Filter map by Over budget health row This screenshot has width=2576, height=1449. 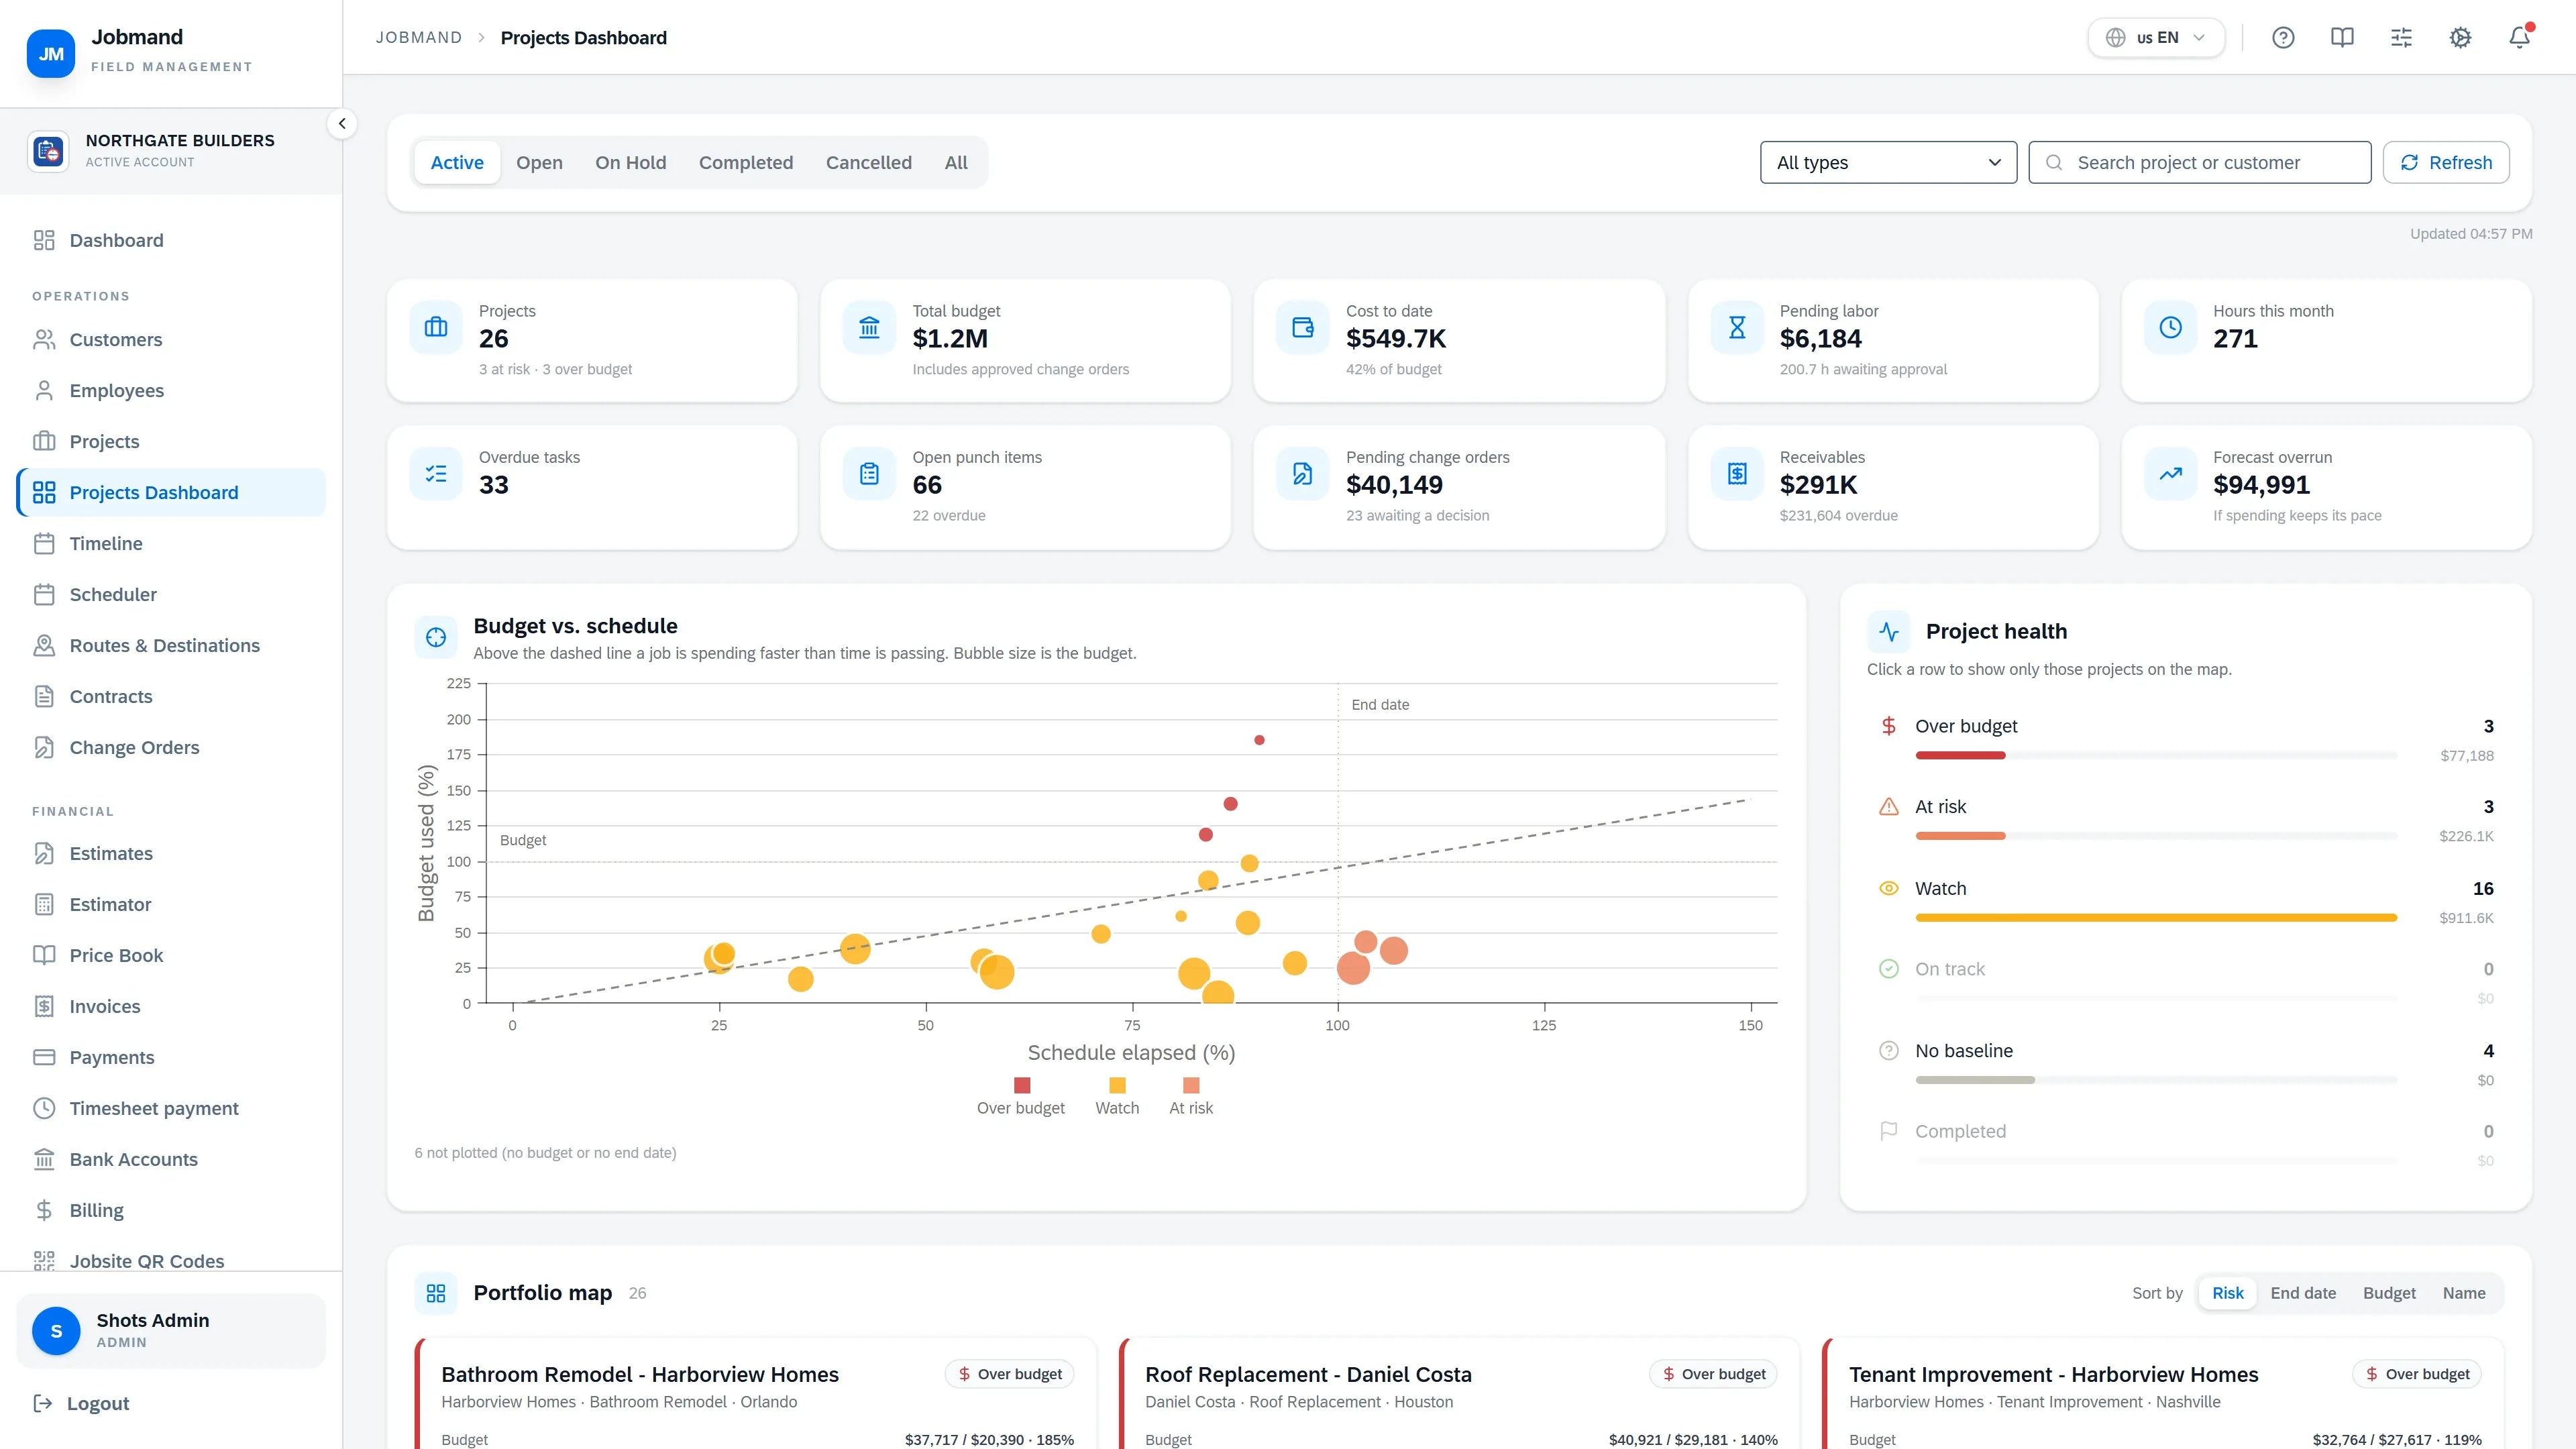2185,739
